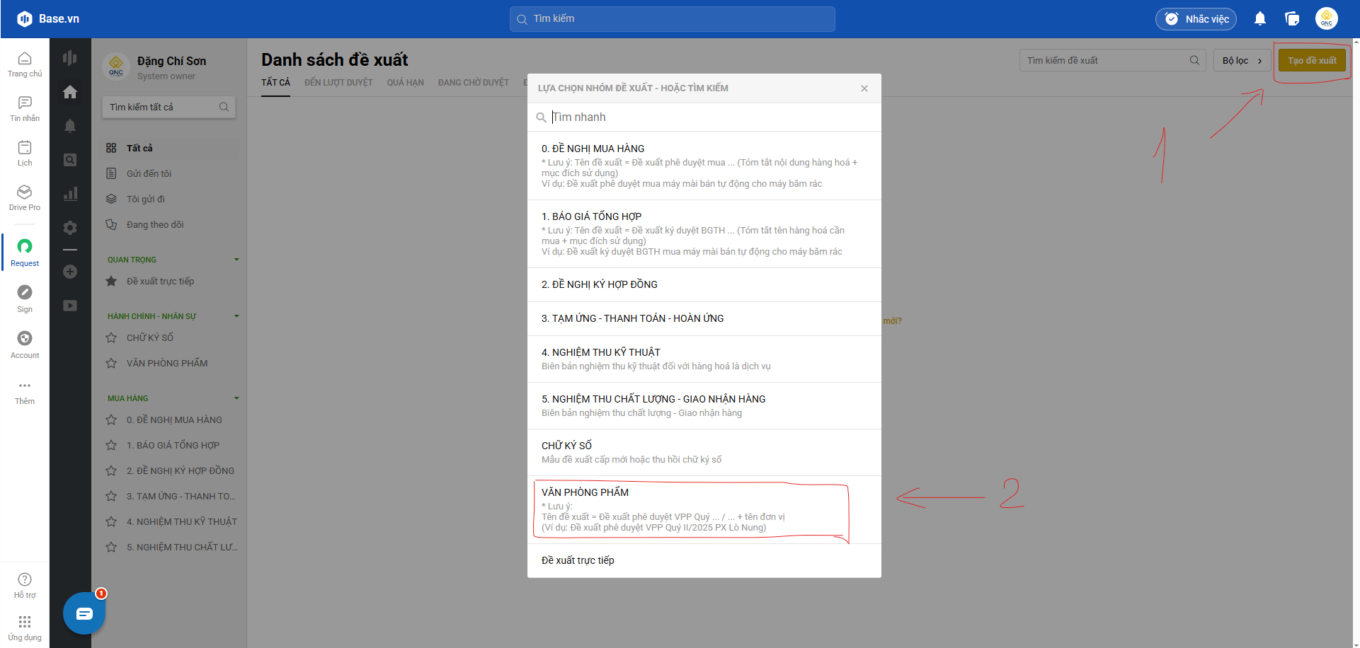Screen dimensions: 1360x648
Task: Open Ứng dụng apps grid
Action: (x=25, y=627)
